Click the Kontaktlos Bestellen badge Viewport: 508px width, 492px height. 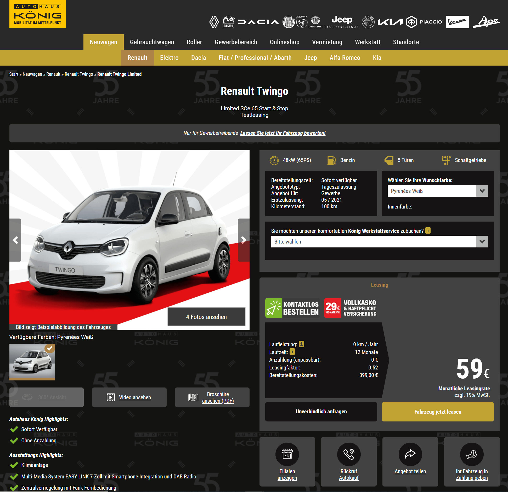[x=292, y=308]
